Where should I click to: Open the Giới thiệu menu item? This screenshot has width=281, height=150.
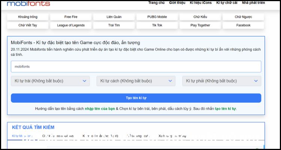(177, 3)
